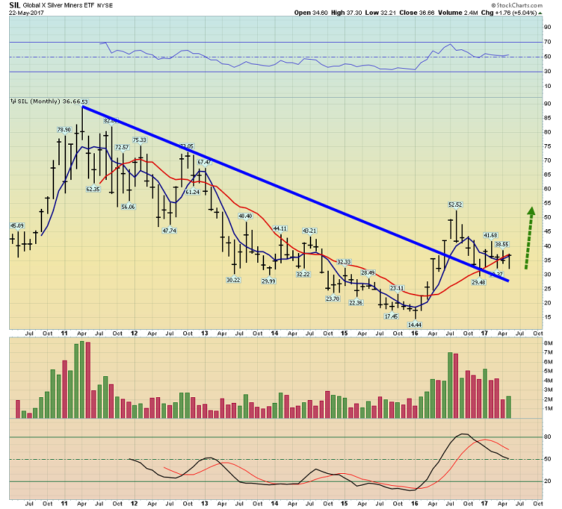Click the Open 34.60 value
The height and width of the screenshot is (509, 562).
[311, 13]
